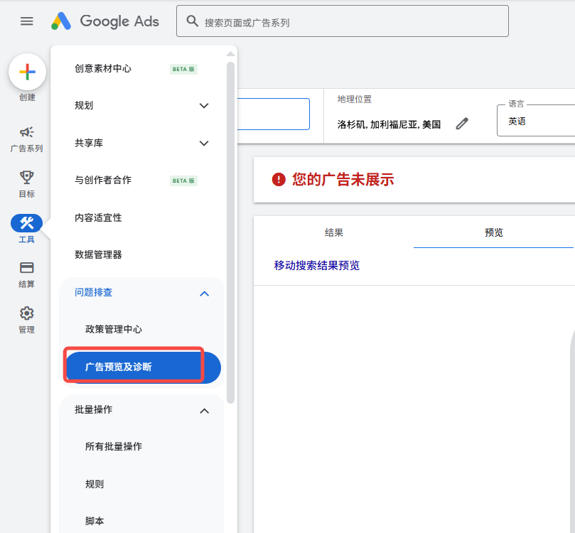Collapse the 问题排查 section
This screenshot has width=575, height=533.
tap(204, 293)
